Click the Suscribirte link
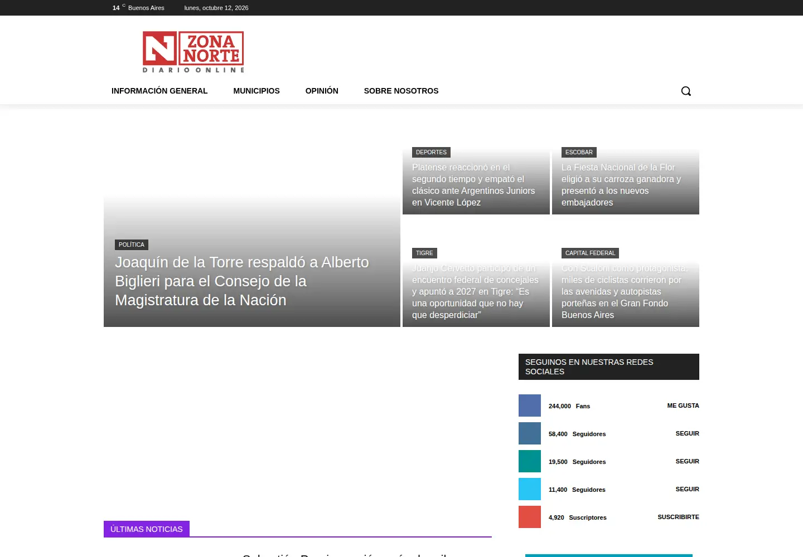The height and width of the screenshot is (557, 803). tap(678, 517)
